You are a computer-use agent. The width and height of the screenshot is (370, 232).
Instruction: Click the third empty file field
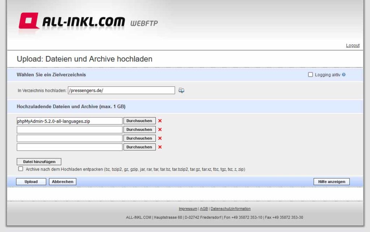point(70,138)
